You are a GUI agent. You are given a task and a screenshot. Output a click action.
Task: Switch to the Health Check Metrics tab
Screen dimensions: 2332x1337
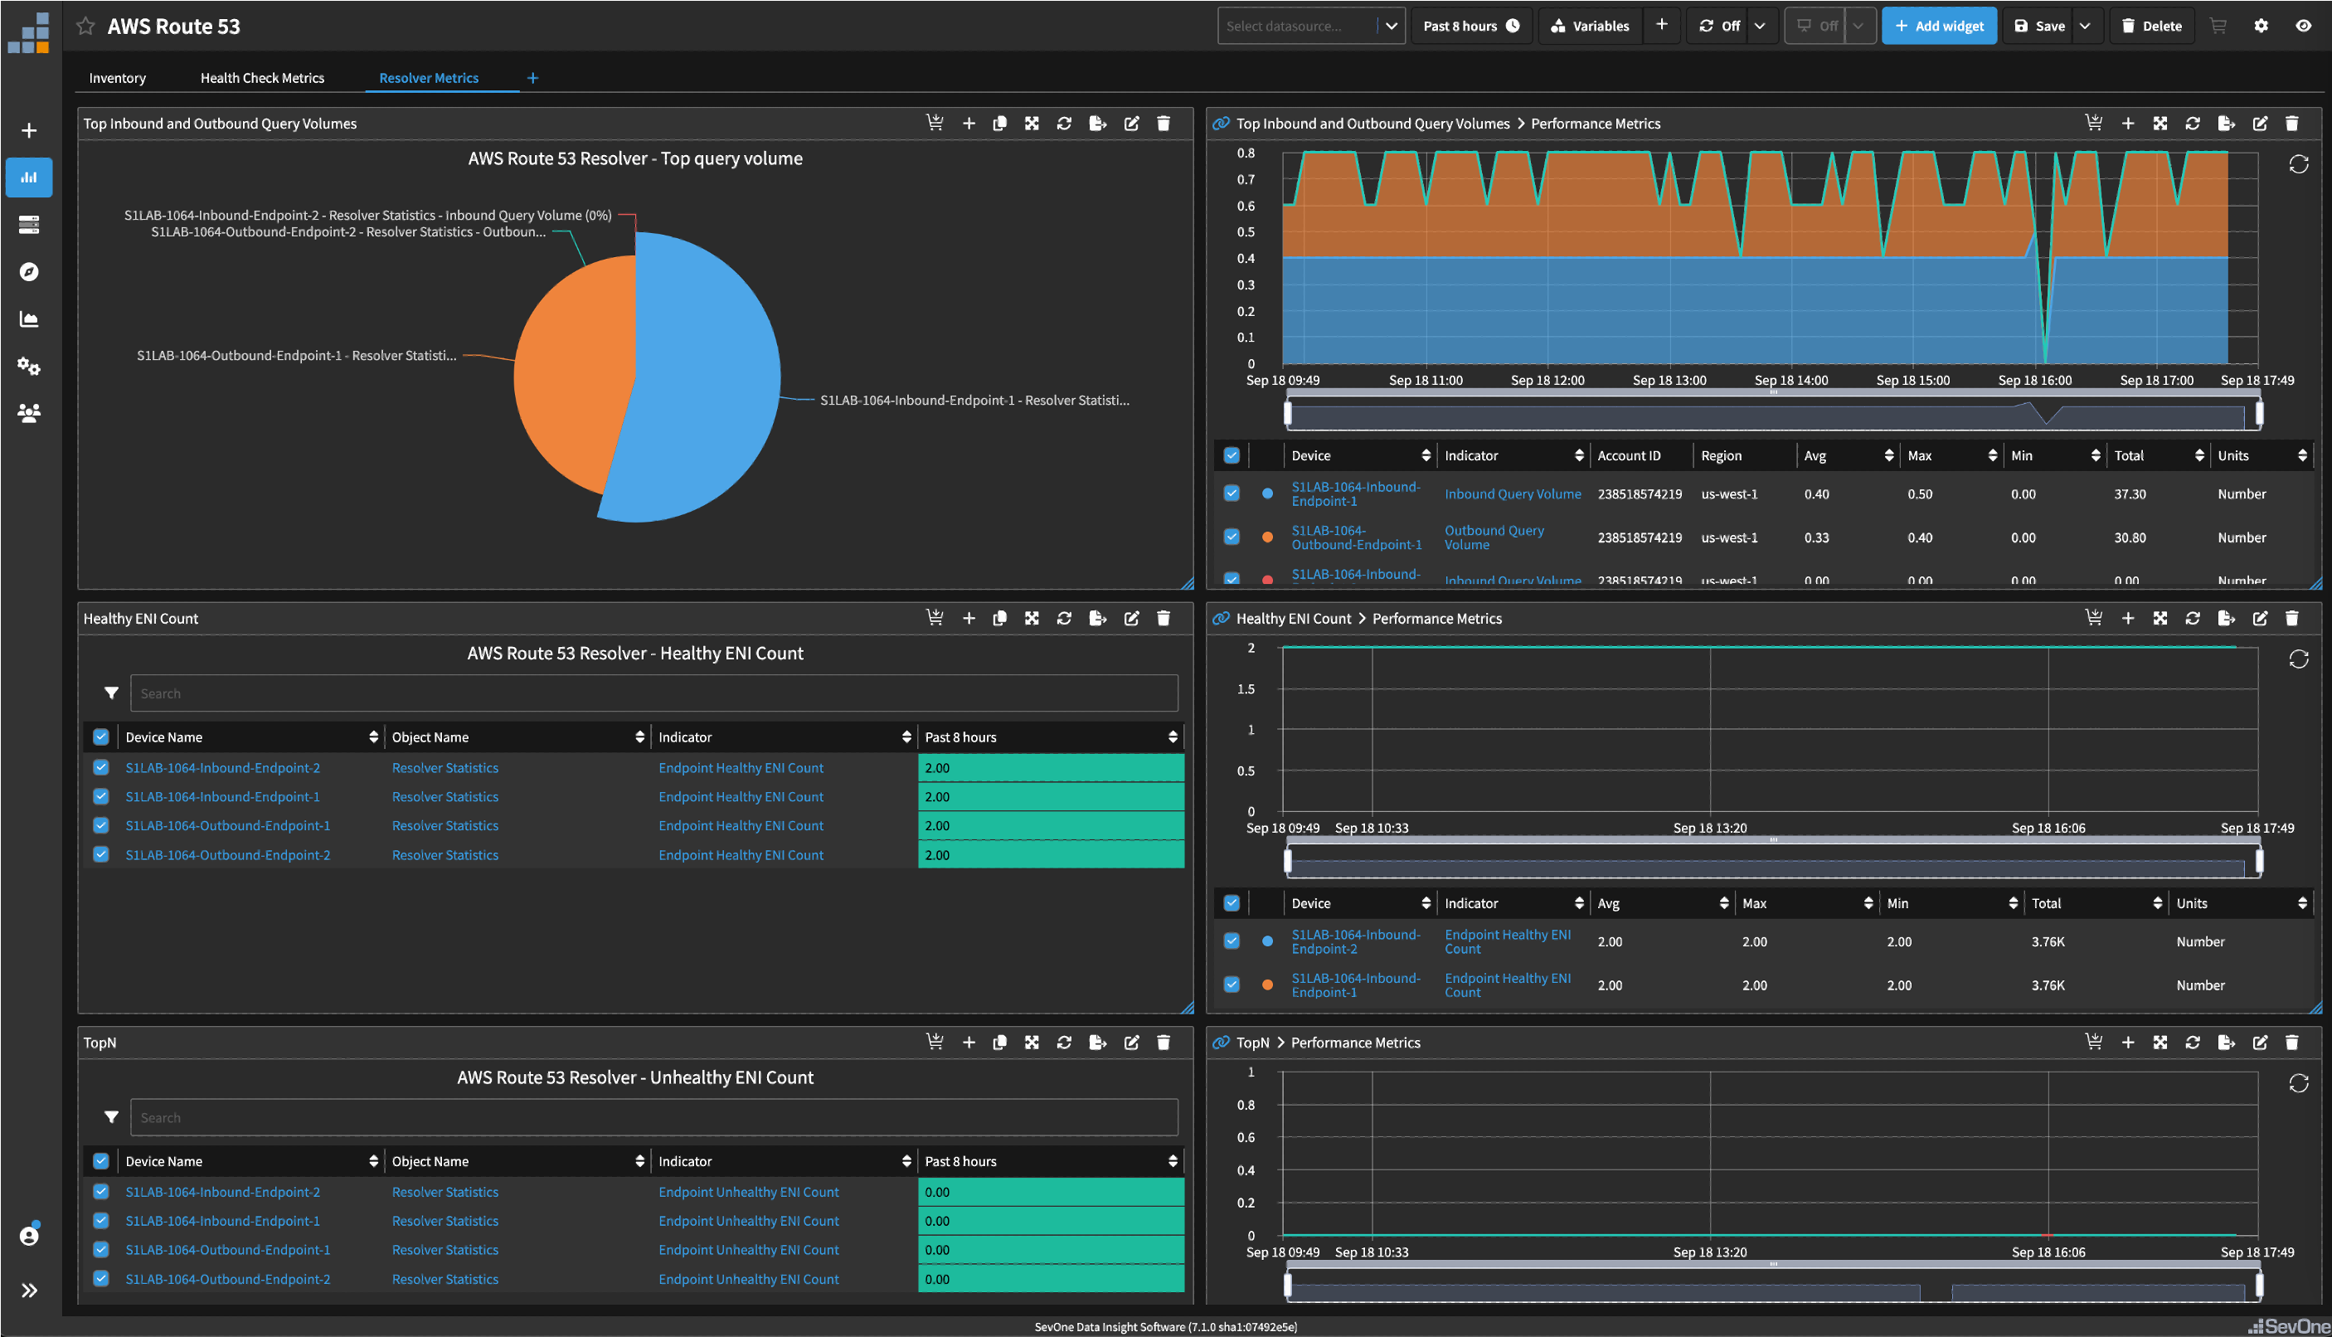click(x=262, y=78)
